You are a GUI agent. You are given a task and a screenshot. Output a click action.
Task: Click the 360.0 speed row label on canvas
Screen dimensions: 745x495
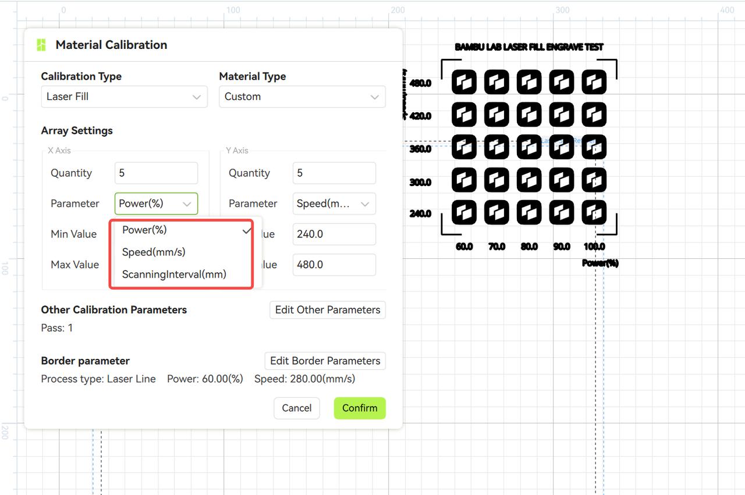point(420,149)
